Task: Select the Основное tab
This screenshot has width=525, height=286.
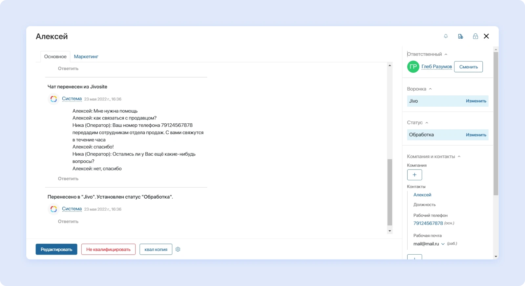Action: coord(55,57)
